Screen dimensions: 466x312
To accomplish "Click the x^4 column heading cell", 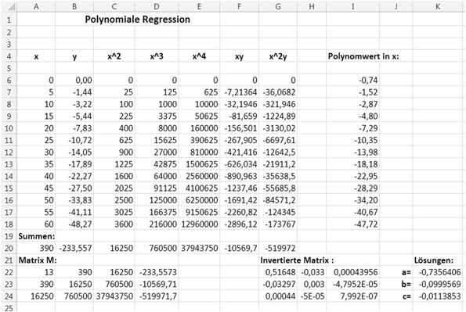I will click(199, 56).
